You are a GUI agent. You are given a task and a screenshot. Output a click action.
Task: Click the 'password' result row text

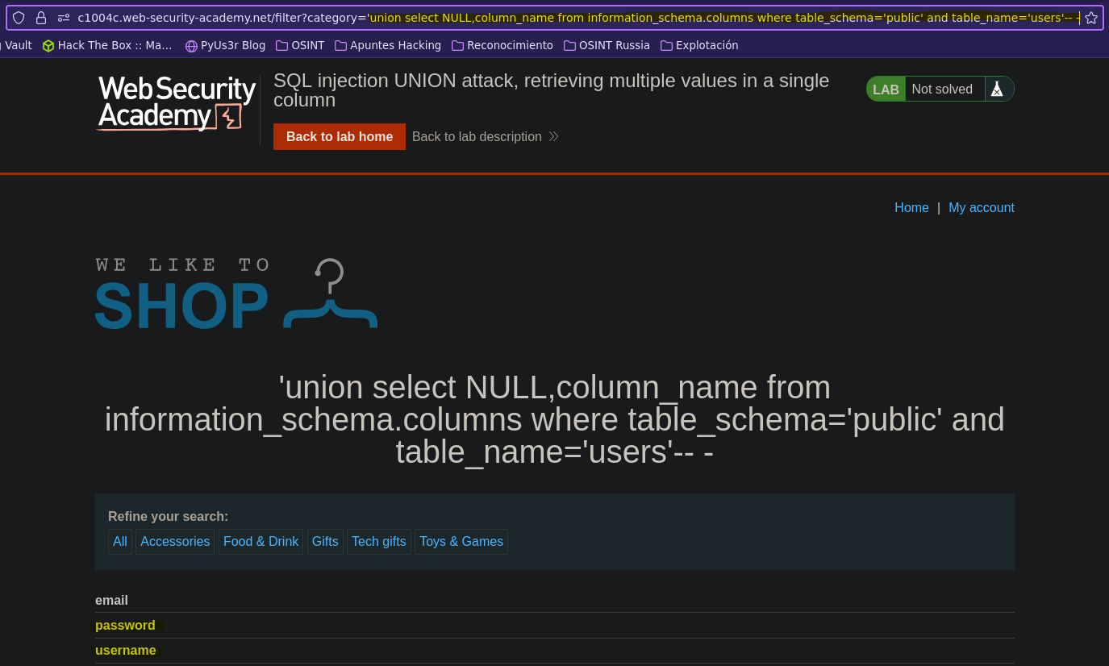click(125, 625)
